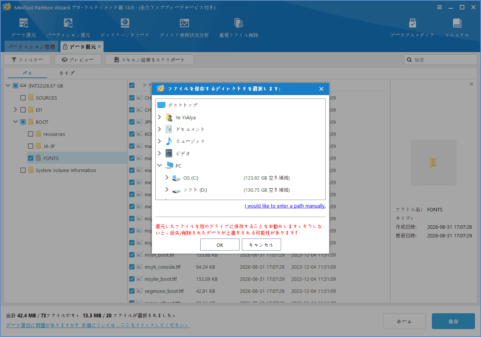Expand ミュージック node in dialog

click(159, 141)
